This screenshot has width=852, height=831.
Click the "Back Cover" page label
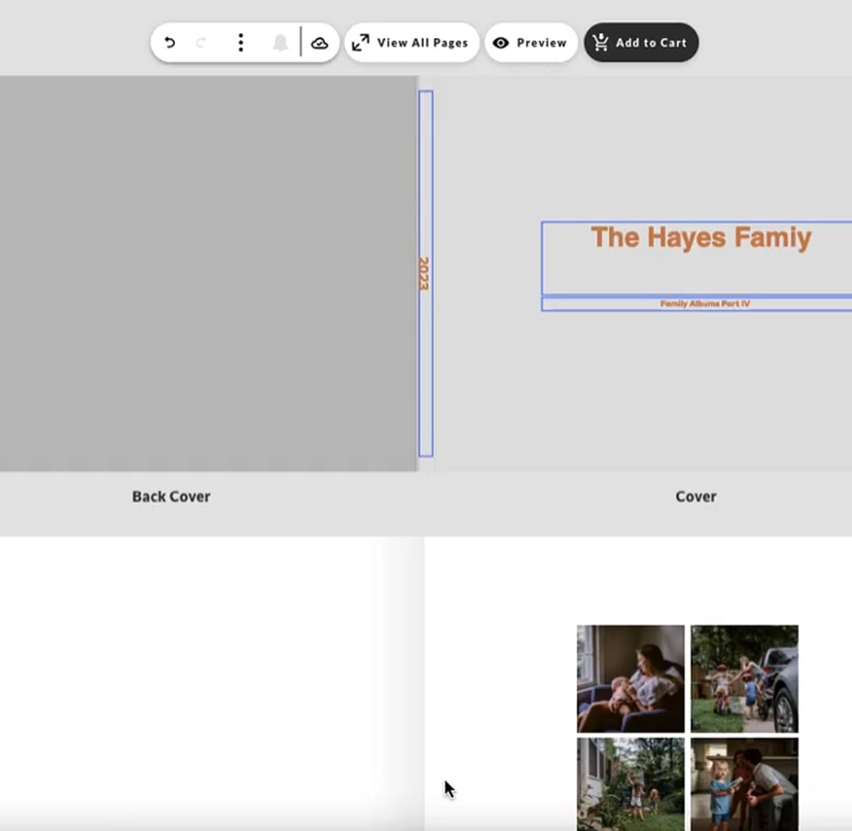[171, 497]
